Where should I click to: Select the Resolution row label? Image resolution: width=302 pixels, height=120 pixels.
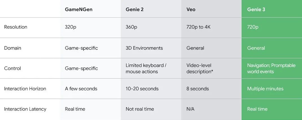tap(16, 27)
